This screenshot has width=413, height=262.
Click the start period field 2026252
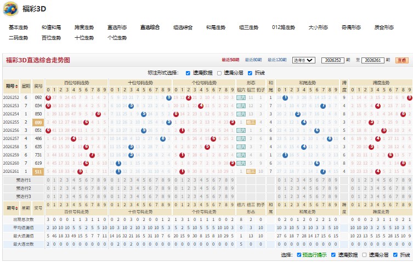[x=333, y=60]
